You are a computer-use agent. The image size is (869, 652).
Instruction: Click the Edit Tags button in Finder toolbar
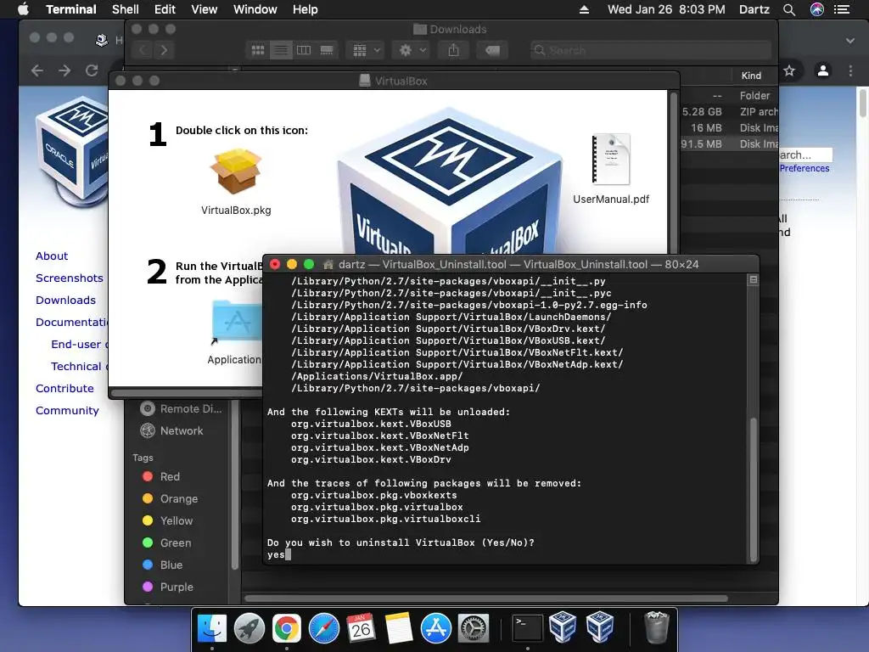492,50
